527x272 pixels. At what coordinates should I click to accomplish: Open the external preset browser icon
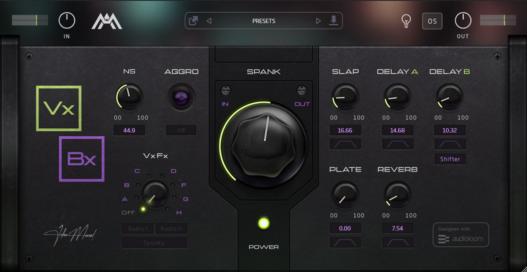(193, 21)
